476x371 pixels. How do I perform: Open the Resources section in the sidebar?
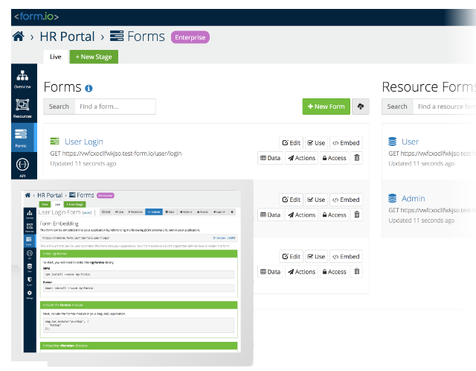[x=22, y=108]
